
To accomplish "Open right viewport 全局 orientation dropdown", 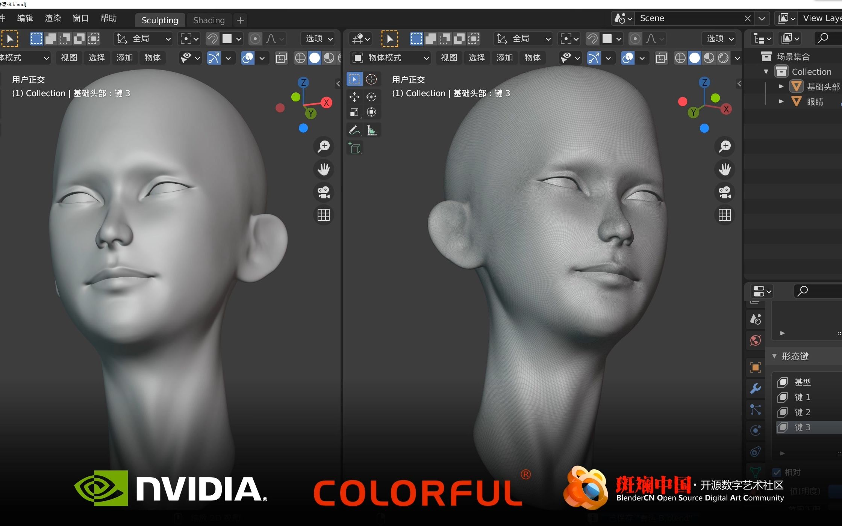I will point(523,39).
